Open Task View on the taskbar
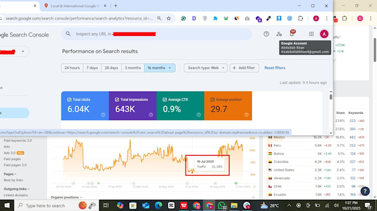 (106, 205)
